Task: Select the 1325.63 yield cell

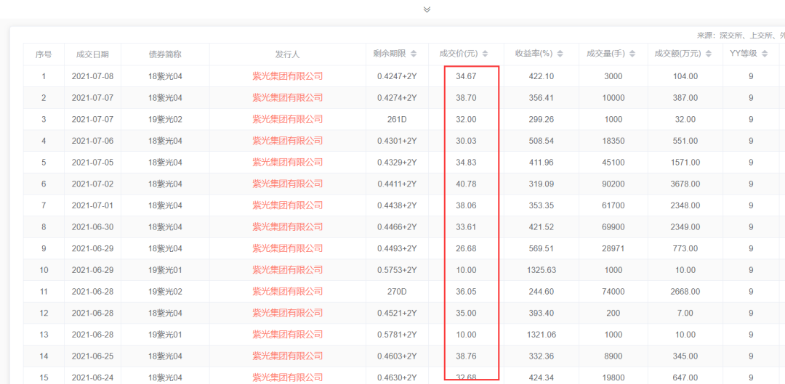Action: [541, 270]
